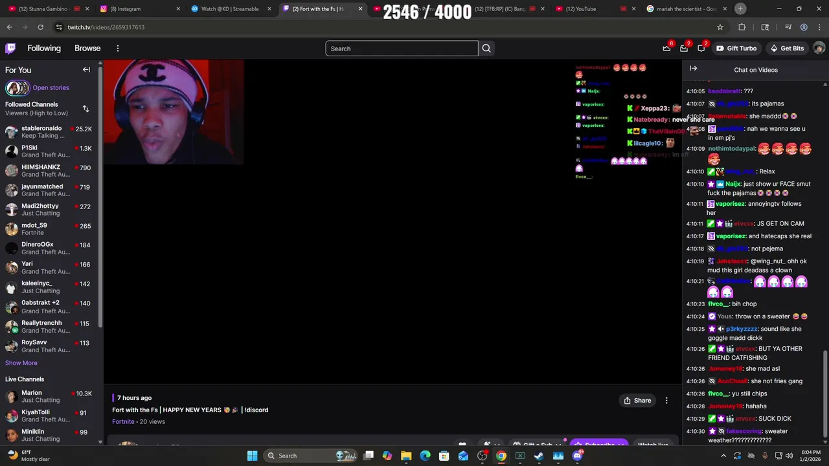This screenshot has width=829, height=466.
Task: Open the user profile avatar menu
Action: [x=819, y=49]
